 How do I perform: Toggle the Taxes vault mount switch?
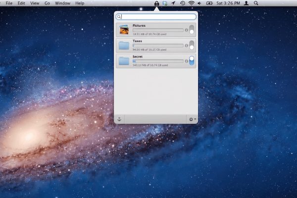(x=192, y=45)
